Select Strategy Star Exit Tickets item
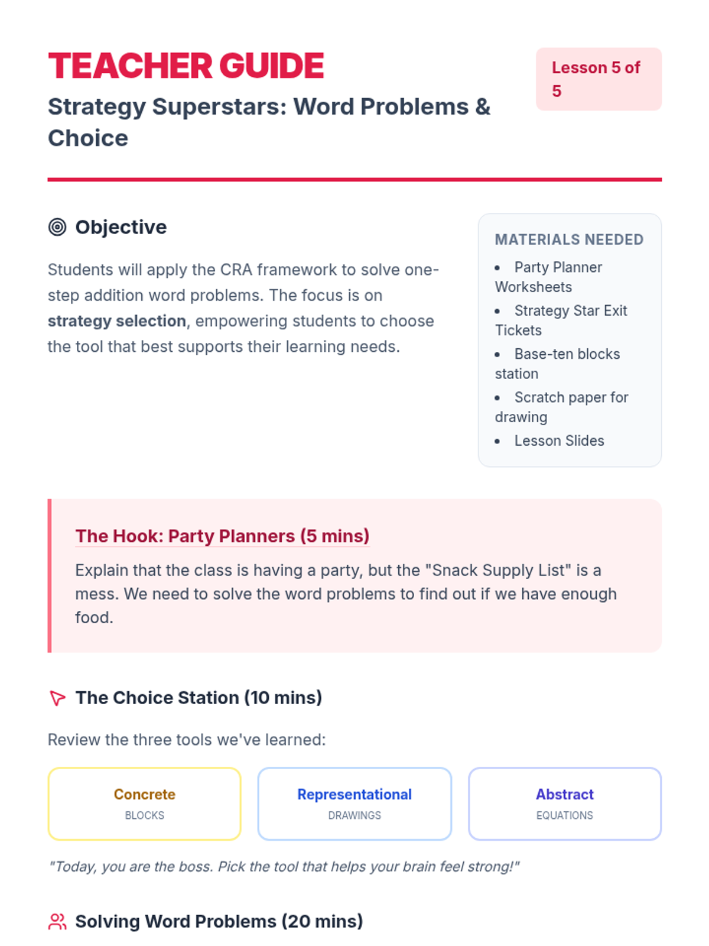 (561, 320)
